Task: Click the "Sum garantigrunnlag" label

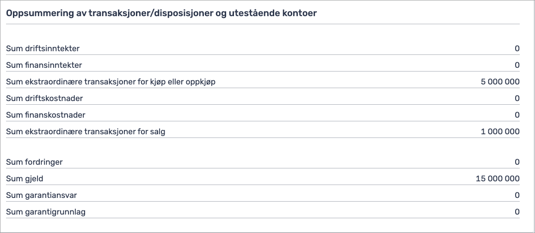Action: (x=46, y=212)
